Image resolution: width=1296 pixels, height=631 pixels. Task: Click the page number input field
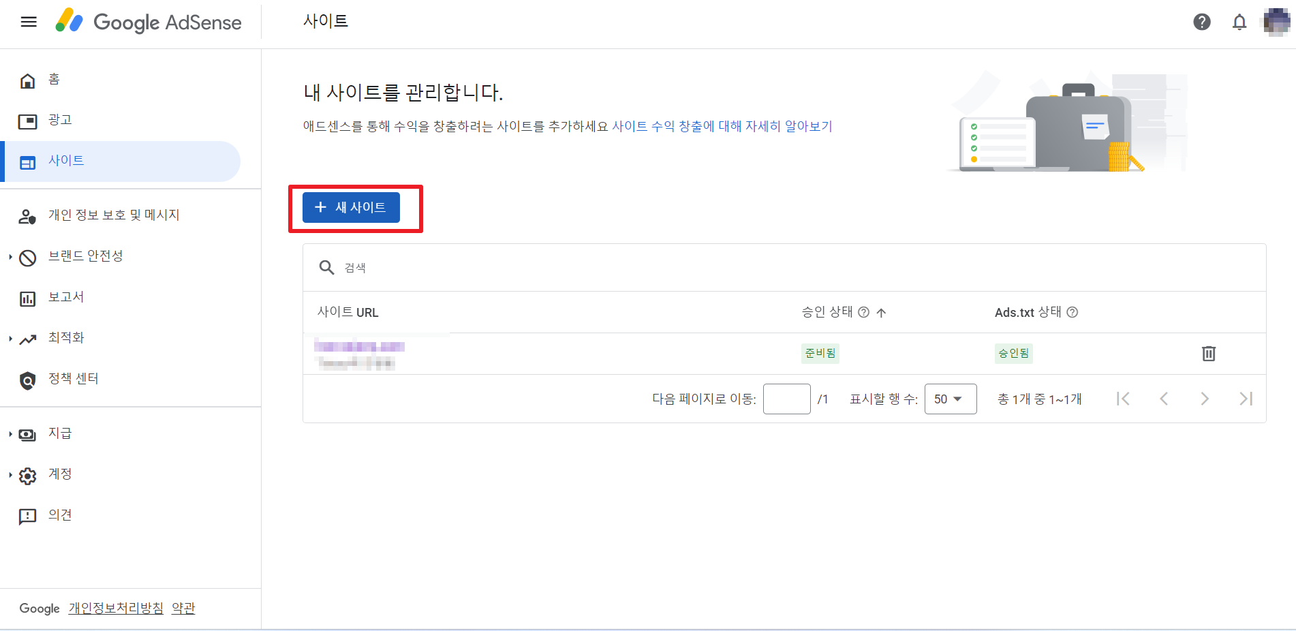click(x=786, y=399)
